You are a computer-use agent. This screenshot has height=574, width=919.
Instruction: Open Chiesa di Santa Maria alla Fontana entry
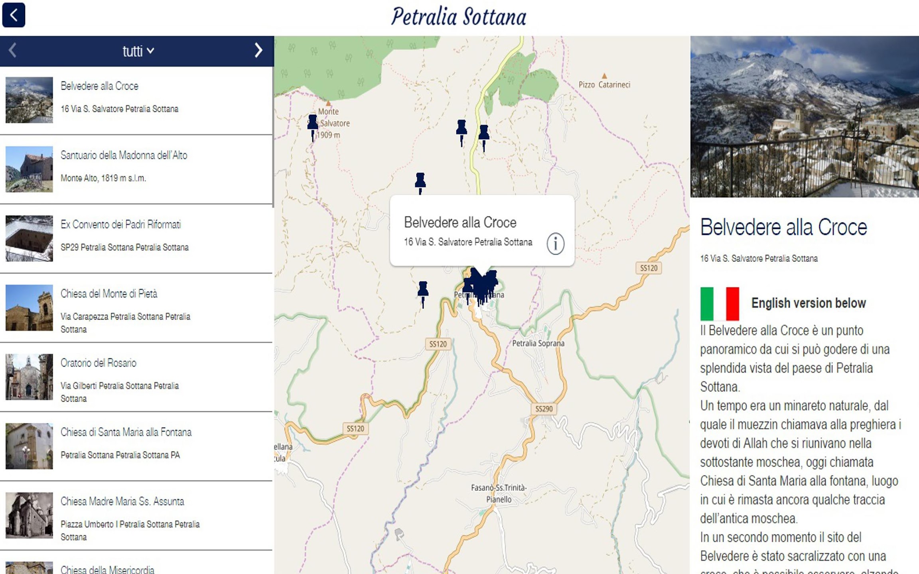click(136, 446)
